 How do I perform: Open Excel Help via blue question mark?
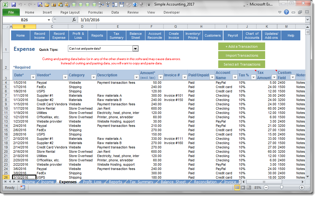click(286, 12)
